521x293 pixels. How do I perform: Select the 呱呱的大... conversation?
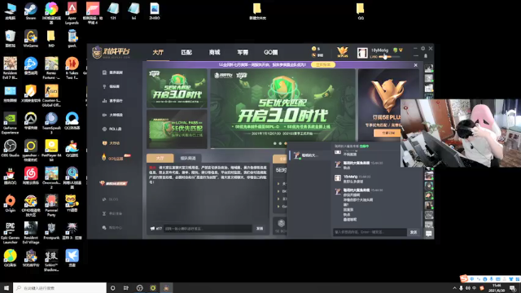coord(309,155)
